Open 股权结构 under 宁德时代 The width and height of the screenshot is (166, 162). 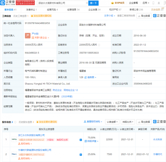click(25, 159)
